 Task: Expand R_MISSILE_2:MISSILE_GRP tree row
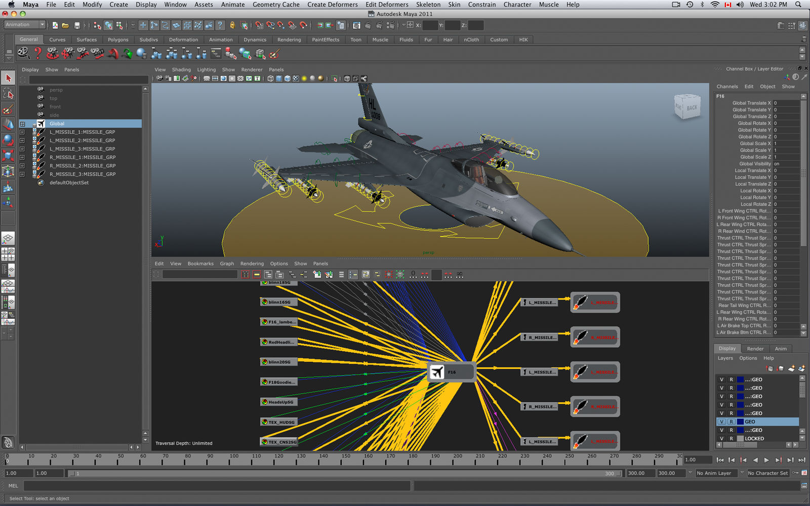22,166
